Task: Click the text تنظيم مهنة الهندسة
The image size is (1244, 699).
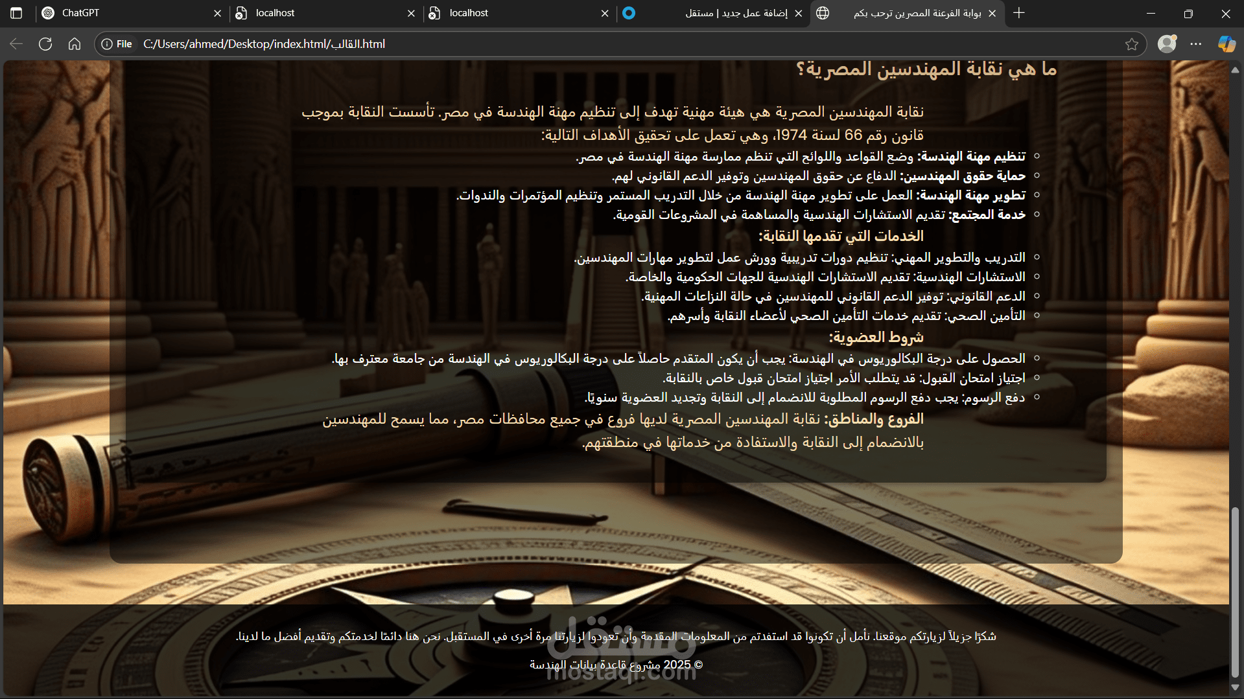Action: point(971,156)
